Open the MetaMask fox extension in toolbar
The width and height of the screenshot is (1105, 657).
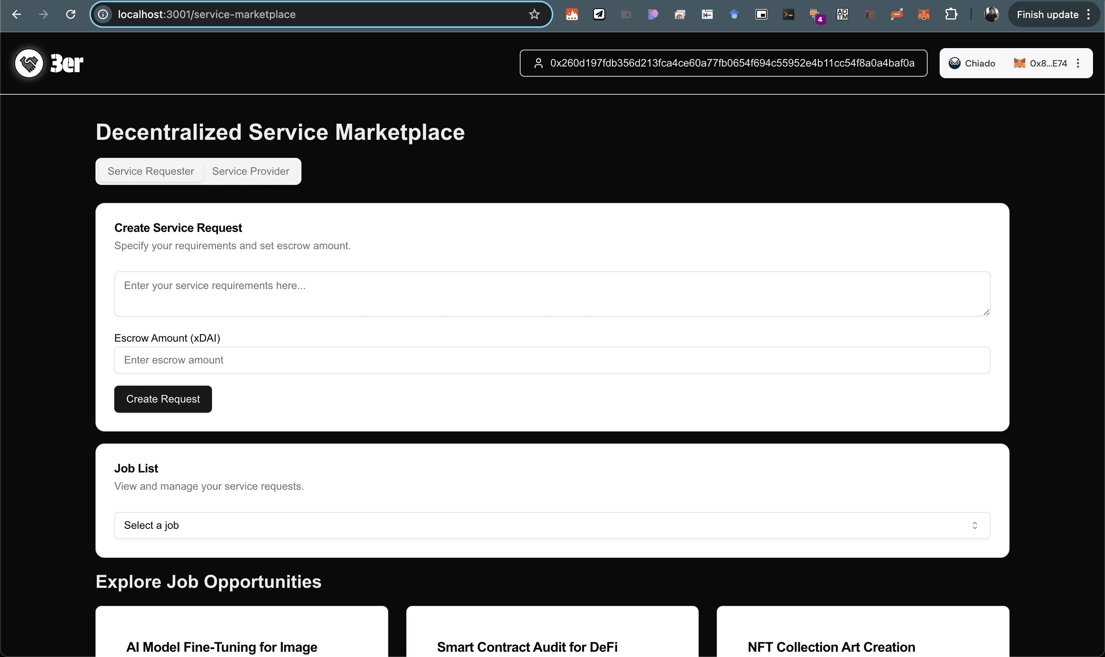coord(923,14)
